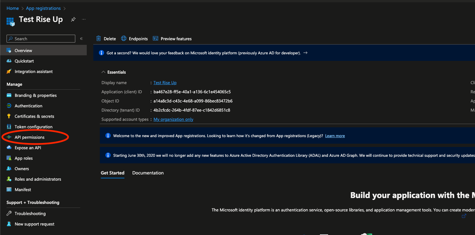This screenshot has width=475, height=235.
Task: Open the My organization only link
Action: coord(173,119)
